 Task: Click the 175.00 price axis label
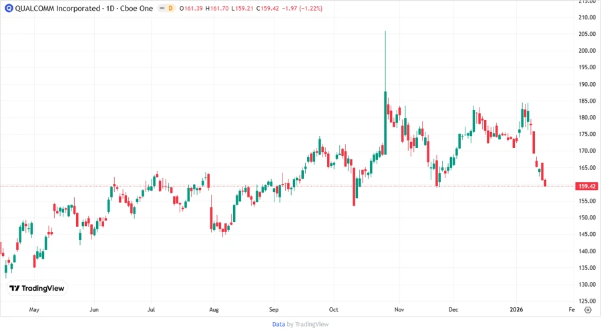(x=587, y=134)
